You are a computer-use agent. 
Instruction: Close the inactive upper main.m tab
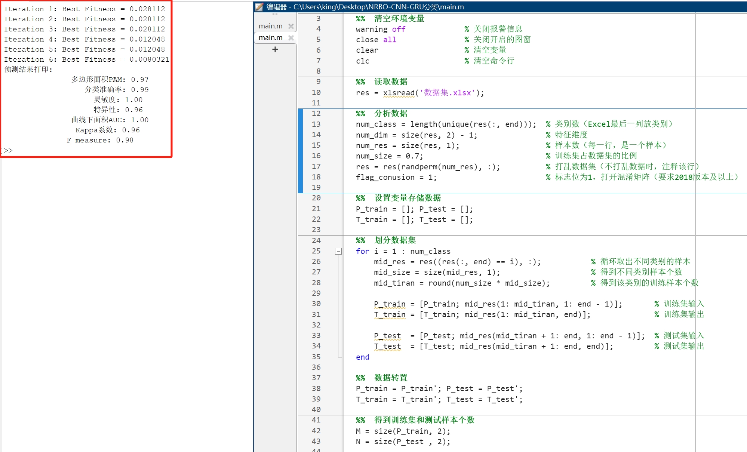coord(291,26)
